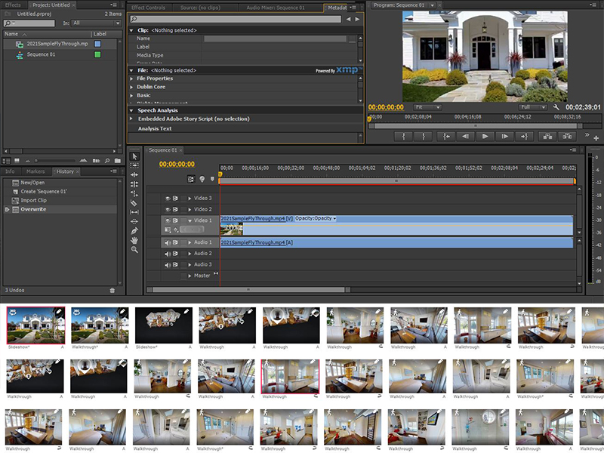This screenshot has width=604, height=453.
Task: Expand the Audio 1 track triangle
Action: pyautogui.click(x=190, y=242)
